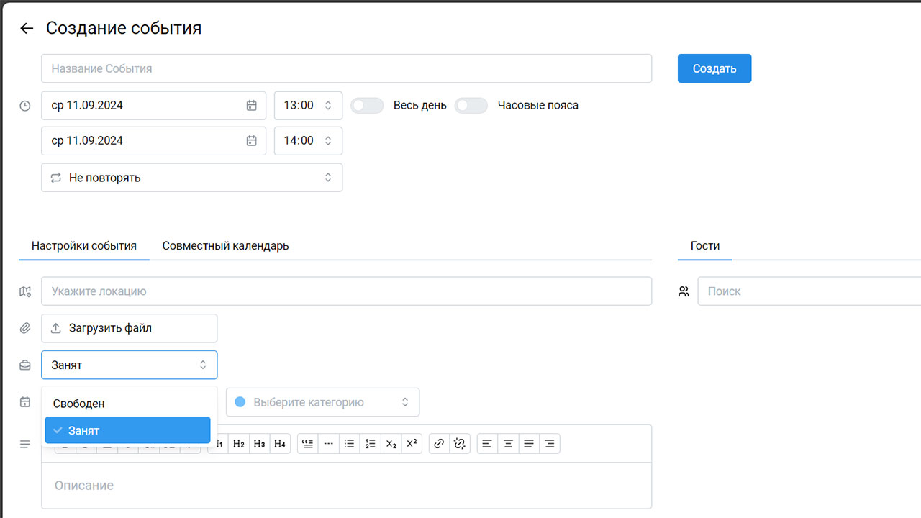
Task: Click the guest Поиск search field
Action: coord(809,291)
